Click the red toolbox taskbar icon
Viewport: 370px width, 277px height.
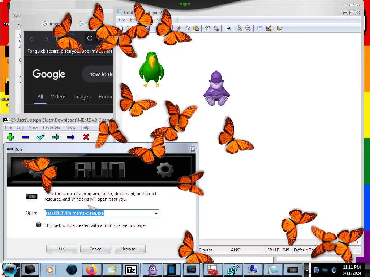pyautogui.click(x=212, y=270)
